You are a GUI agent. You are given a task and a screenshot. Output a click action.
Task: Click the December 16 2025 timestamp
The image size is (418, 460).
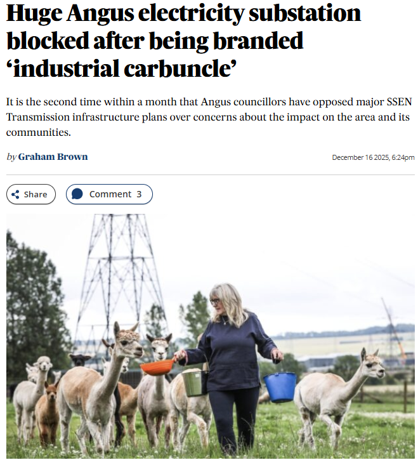tap(373, 157)
